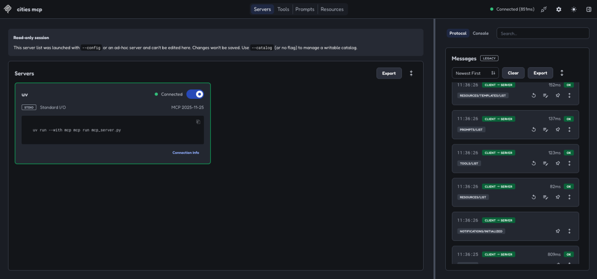Click the Search messages field
The width and height of the screenshot is (597, 279).
(543, 33)
